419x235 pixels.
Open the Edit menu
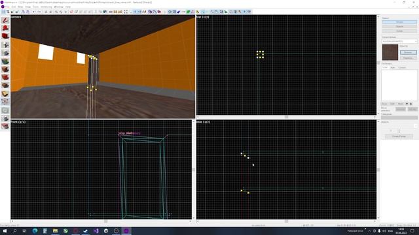pos(14,7)
